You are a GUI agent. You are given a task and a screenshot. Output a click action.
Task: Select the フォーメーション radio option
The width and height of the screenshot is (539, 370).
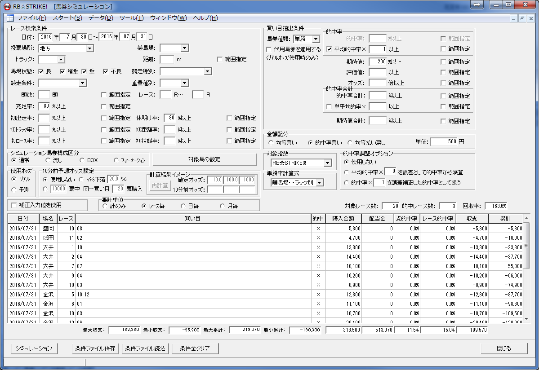coord(116,160)
